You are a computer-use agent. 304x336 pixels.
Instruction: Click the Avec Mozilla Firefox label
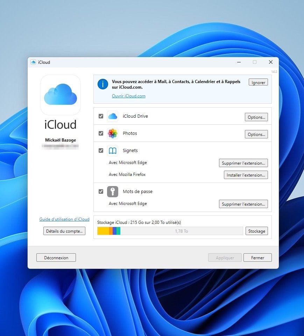pos(127,174)
